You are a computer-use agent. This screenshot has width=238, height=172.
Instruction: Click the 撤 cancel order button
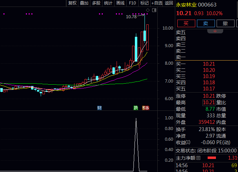[225, 23]
